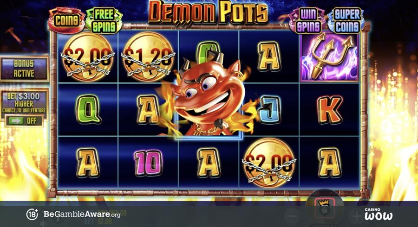Screen dimensions: 418x227
Task: Click the Bonus Active panel
Action: (x=24, y=68)
